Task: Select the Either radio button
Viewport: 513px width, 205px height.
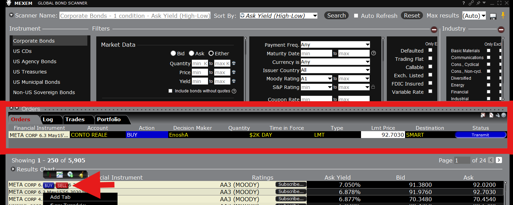Action: [x=211, y=53]
